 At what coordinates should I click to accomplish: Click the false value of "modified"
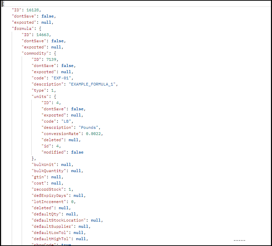point(77,152)
